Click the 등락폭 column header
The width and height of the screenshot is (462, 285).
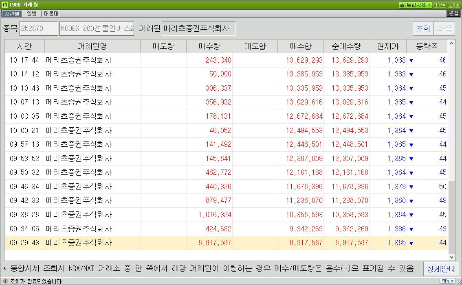(x=427, y=46)
